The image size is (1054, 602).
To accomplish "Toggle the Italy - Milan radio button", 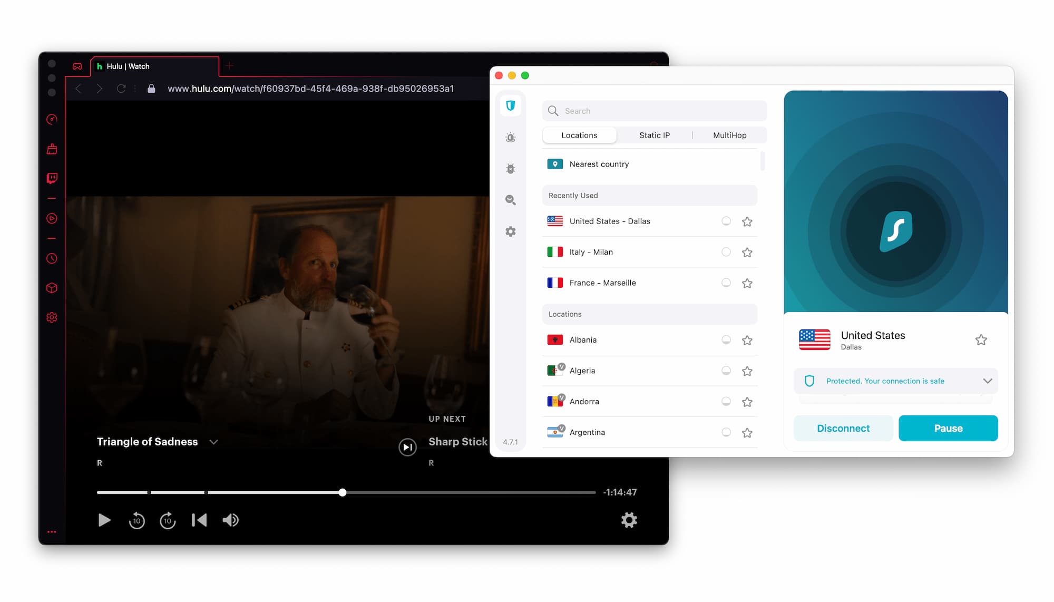I will coord(726,251).
